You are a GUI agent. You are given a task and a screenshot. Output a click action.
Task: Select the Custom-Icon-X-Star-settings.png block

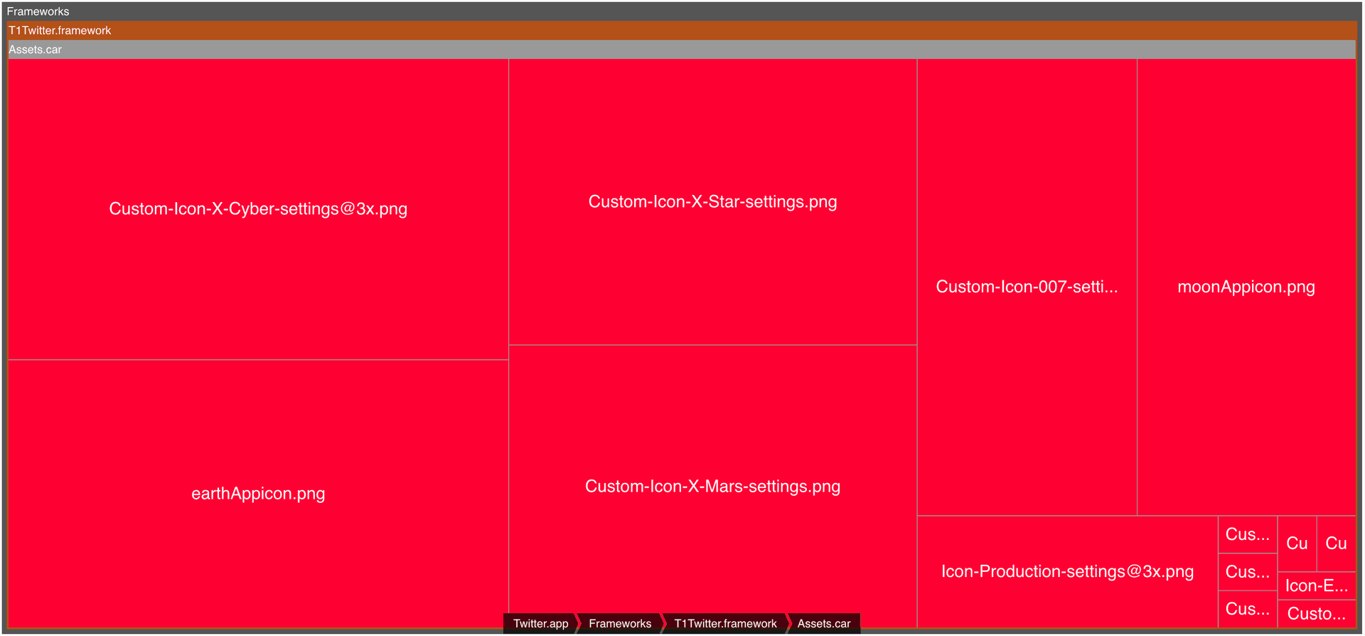coord(712,202)
